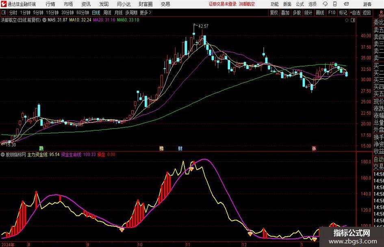Click 主力资金线: 95.54 label
The height and width of the screenshot is (247, 384).
click(43, 155)
